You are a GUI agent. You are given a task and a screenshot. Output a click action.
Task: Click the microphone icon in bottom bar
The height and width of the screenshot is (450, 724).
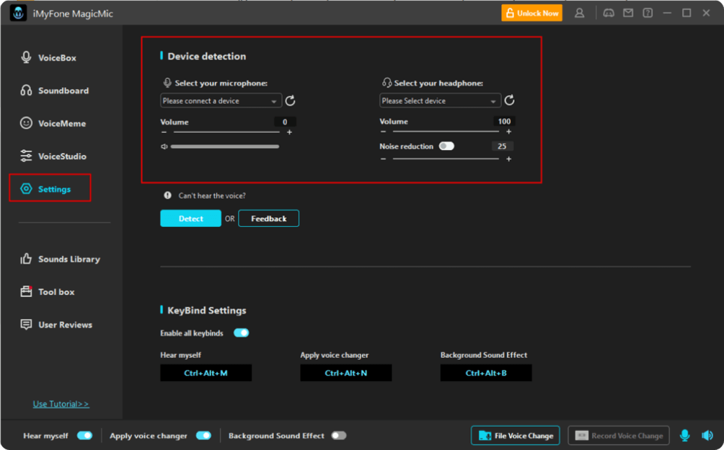click(x=684, y=435)
